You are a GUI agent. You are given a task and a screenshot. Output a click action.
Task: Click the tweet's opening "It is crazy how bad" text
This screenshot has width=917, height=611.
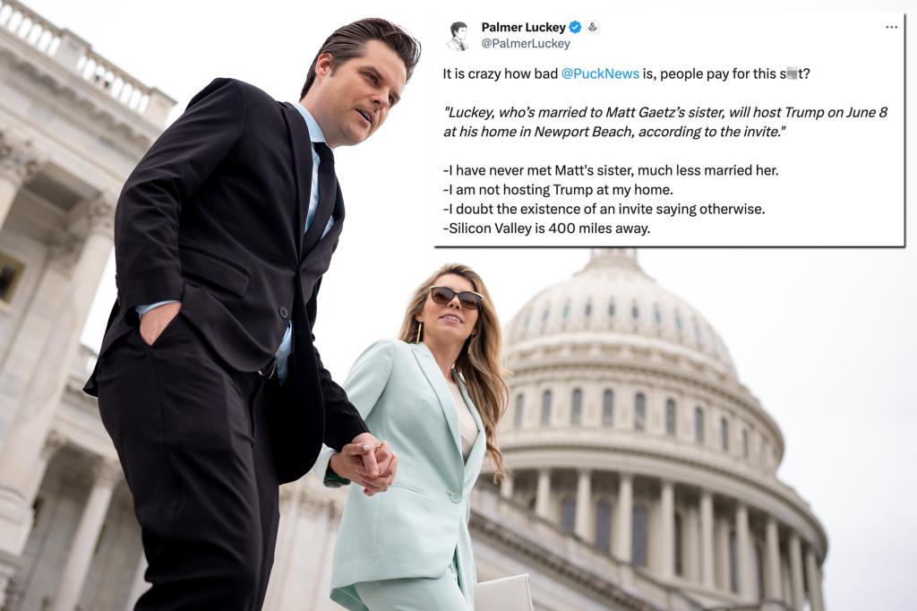click(x=500, y=73)
